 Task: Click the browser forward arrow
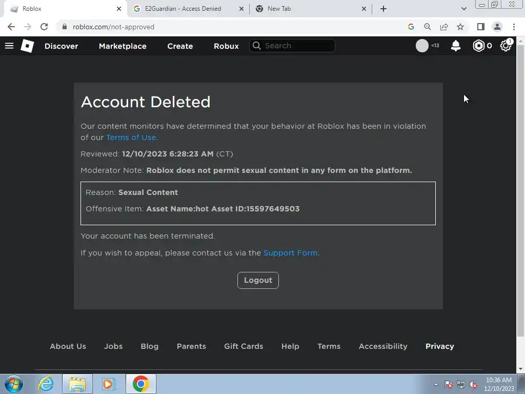28,27
